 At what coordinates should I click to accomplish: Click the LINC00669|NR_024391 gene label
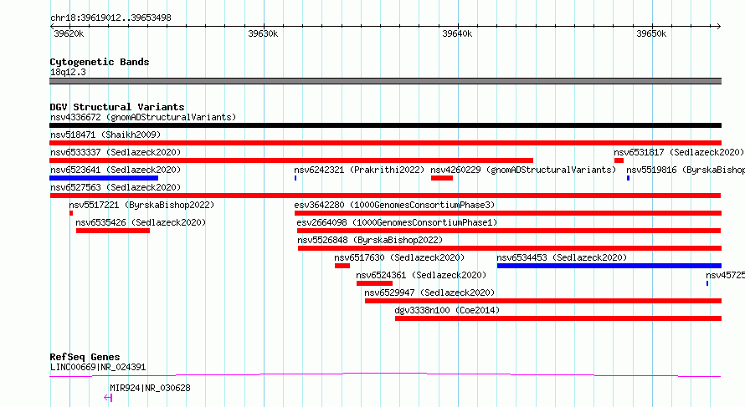(98, 367)
